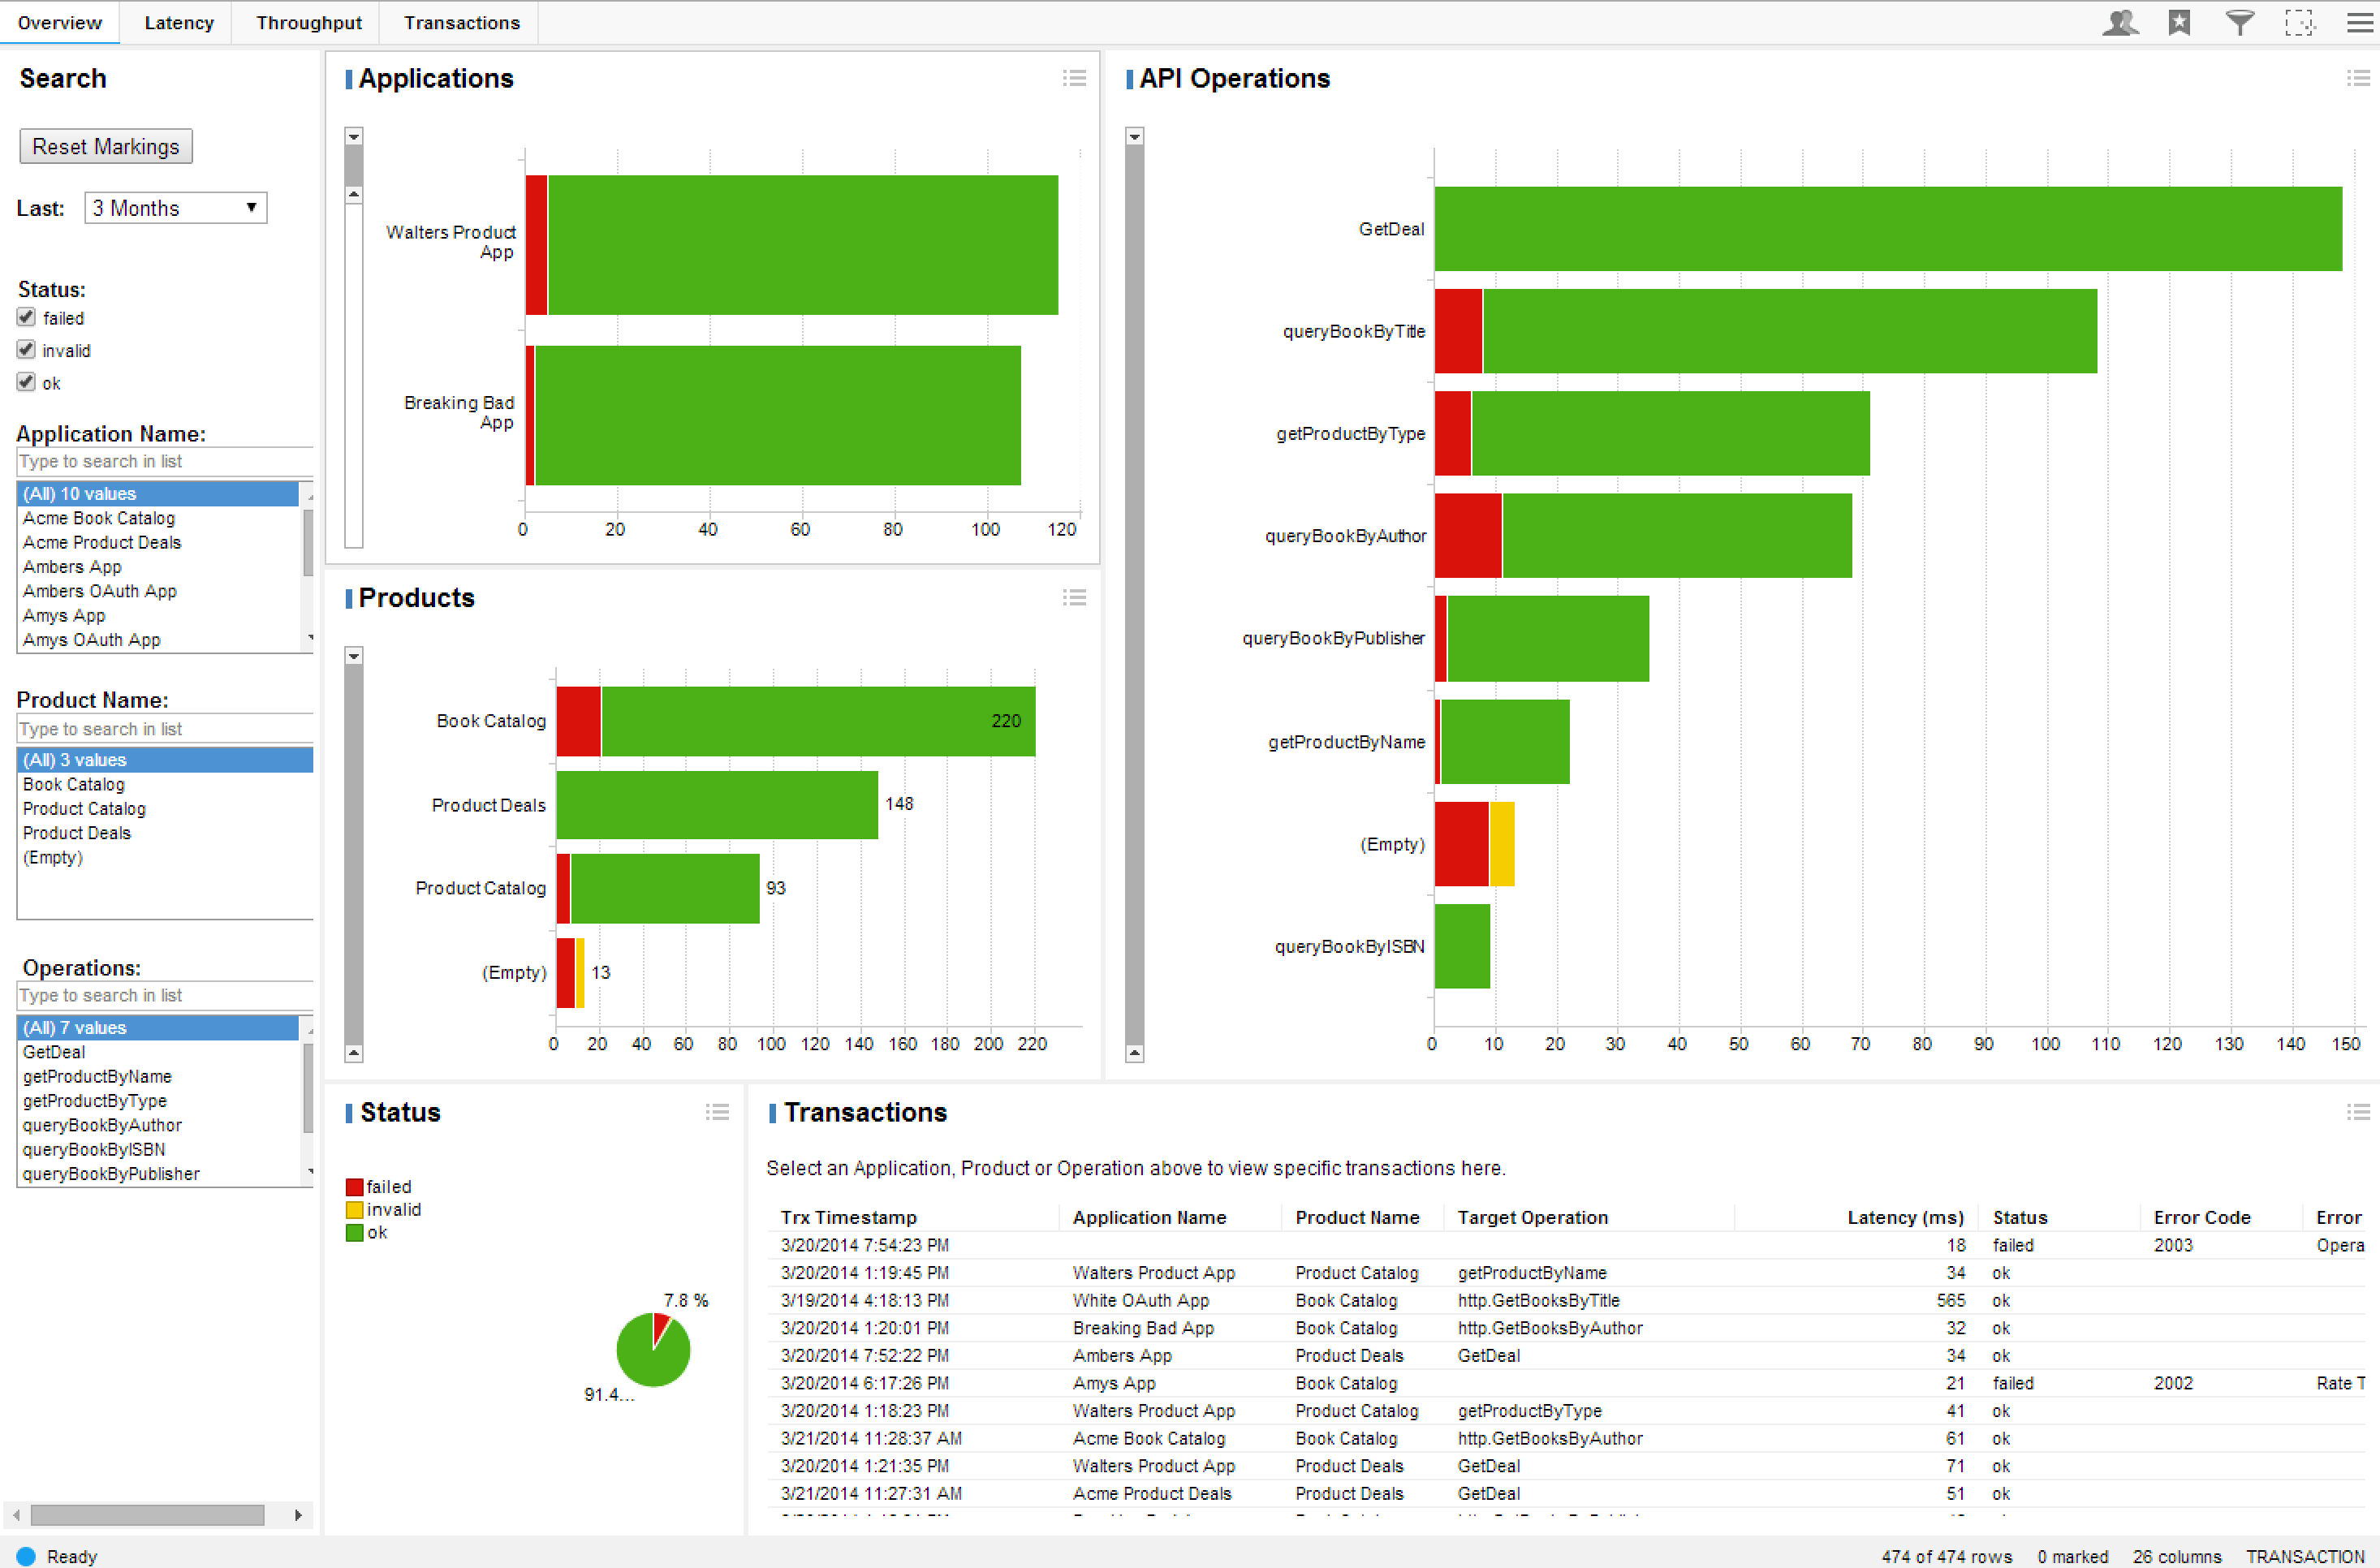Click the Application Name search field

click(x=160, y=461)
